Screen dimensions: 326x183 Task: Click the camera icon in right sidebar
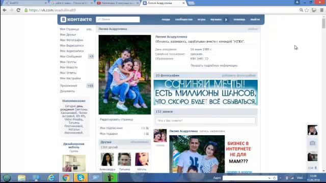pos(312,143)
